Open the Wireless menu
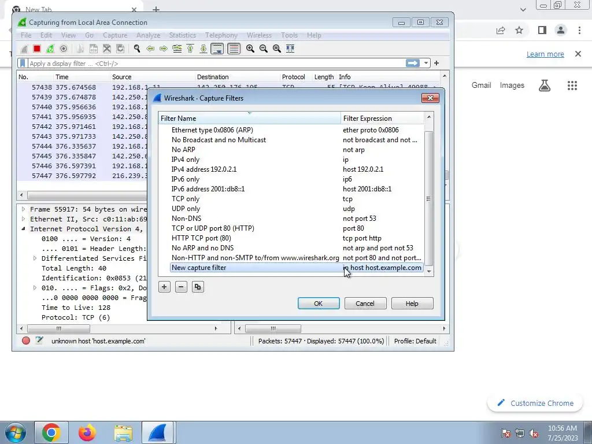Viewport: 592px width, 444px height. [x=259, y=35]
